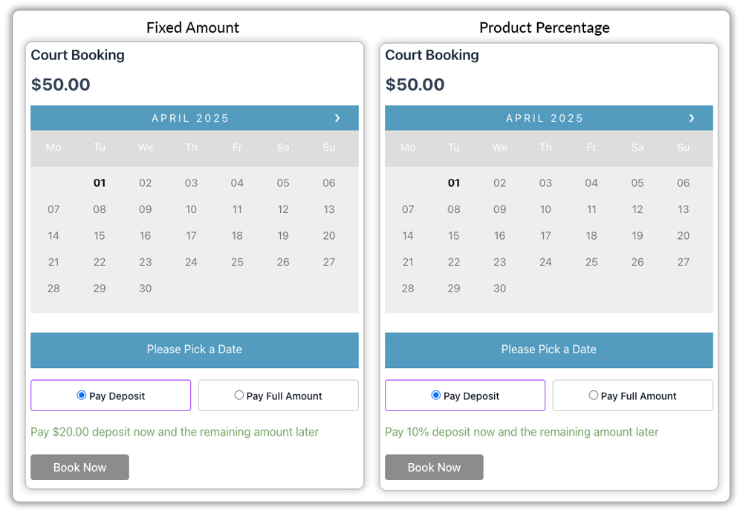The image size is (743, 515).
Task: Click Please Pick a Date bar in Fixed Amount
Action: (x=194, y=350)
